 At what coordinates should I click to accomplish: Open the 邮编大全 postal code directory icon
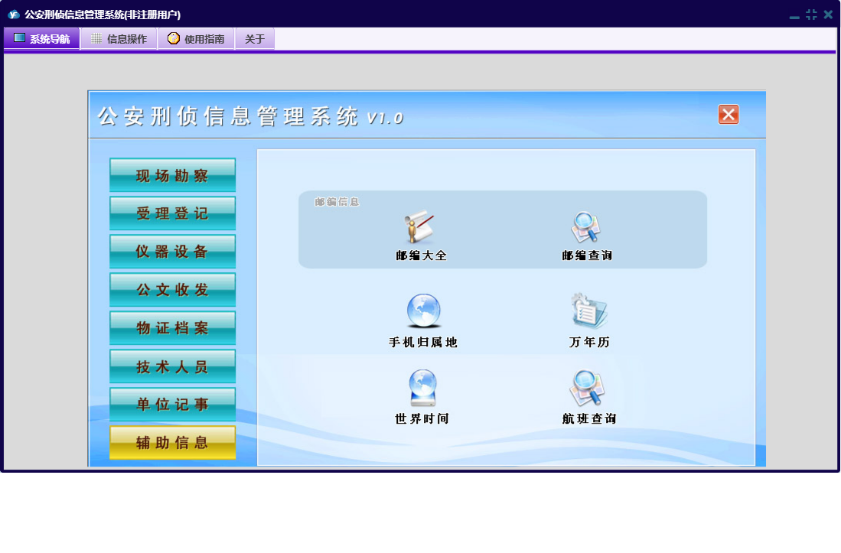420,229
